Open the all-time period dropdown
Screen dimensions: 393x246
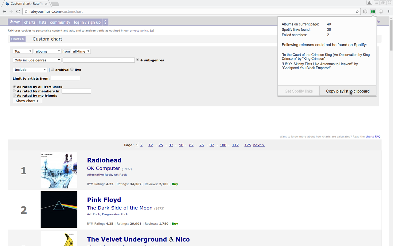coord(81,51)
